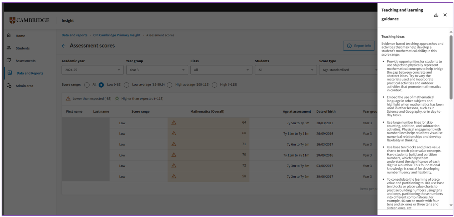Click the warning icon for score 64
The width and height of the screenshot is (454, 217).
click(x=174, y=123)
